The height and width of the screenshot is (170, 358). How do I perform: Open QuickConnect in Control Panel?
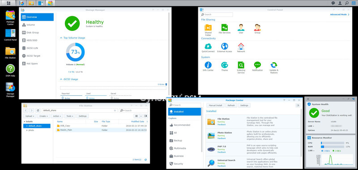(x=208, y=48)
